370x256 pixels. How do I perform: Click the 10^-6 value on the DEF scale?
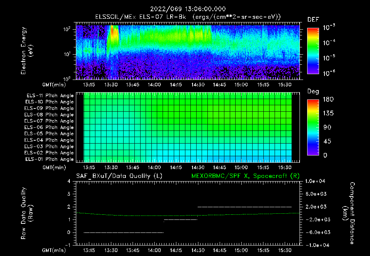coord(329,73)
